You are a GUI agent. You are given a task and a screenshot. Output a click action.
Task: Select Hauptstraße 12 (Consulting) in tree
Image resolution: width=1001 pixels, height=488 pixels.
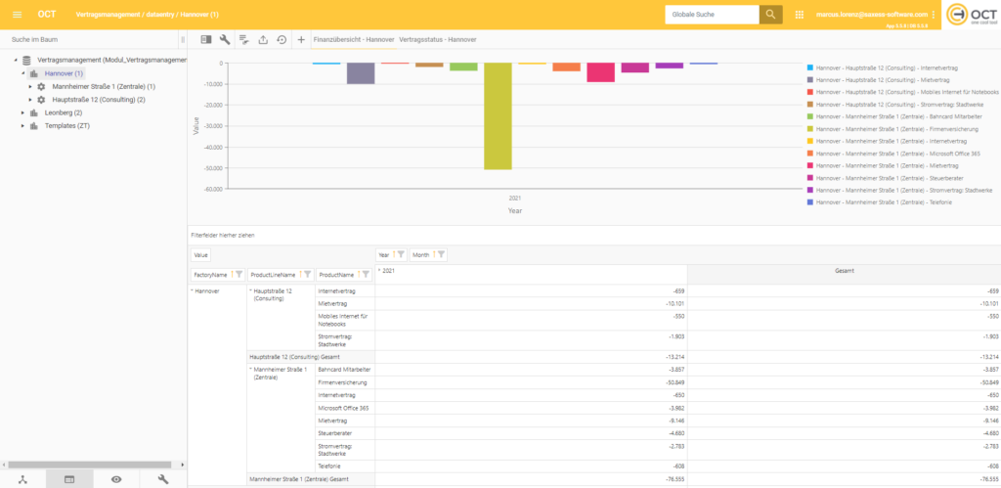pos(98,100)
